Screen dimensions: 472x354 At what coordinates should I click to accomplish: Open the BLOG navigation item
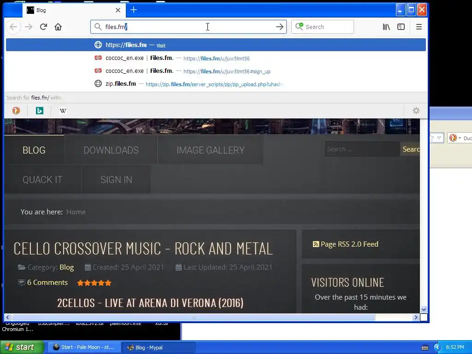(x=34, y=150)
